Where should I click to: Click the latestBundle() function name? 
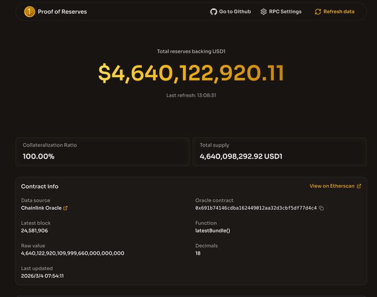point(212,230)
